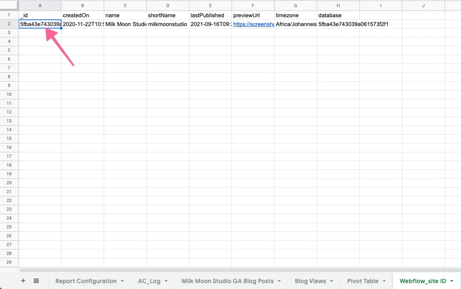Image resolution: width=461 pixels, height=289 pixels.
Task: Open the all-sheets list icon
Action: pos(36,281)
